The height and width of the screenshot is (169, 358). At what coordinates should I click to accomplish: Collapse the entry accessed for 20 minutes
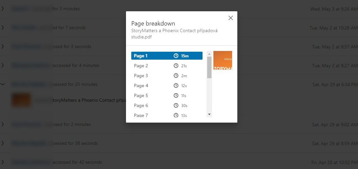pyautogui.click(x=3, y=84)
